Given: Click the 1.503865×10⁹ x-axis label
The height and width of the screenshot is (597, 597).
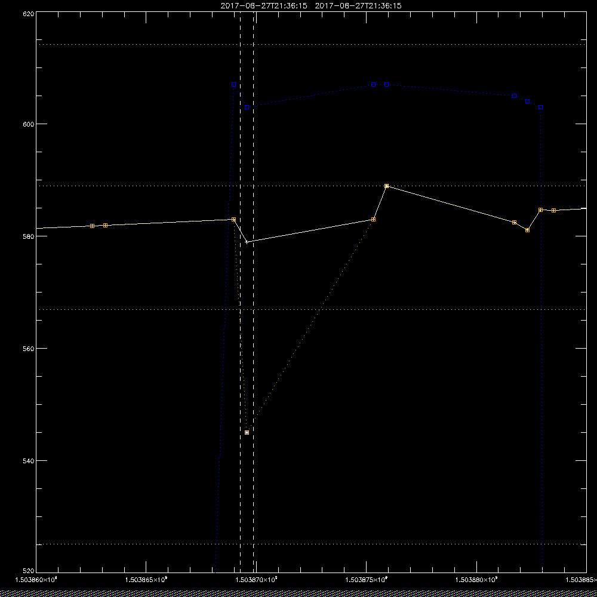Looking at the screenshot, I should [146, 580].
